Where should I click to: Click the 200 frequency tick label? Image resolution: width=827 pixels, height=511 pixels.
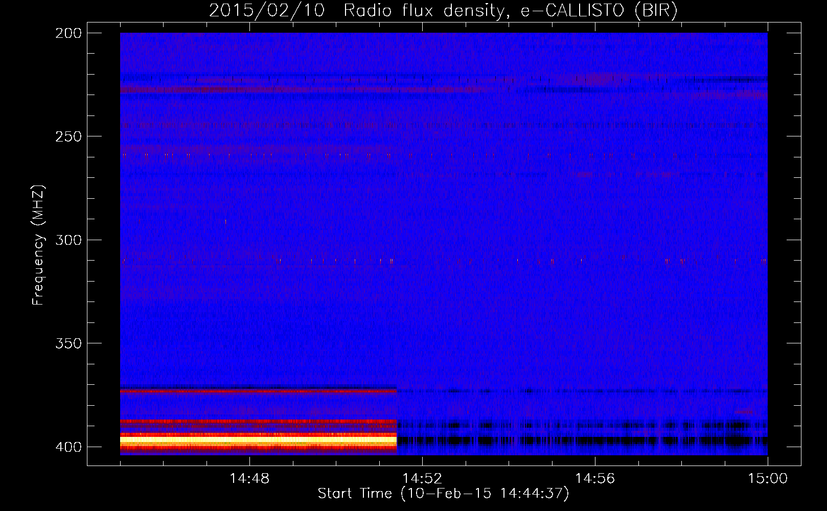tap(68, 33)
